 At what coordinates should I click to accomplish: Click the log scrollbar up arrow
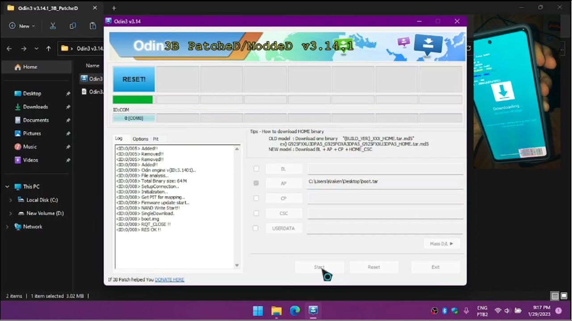[x=237, y=149]
